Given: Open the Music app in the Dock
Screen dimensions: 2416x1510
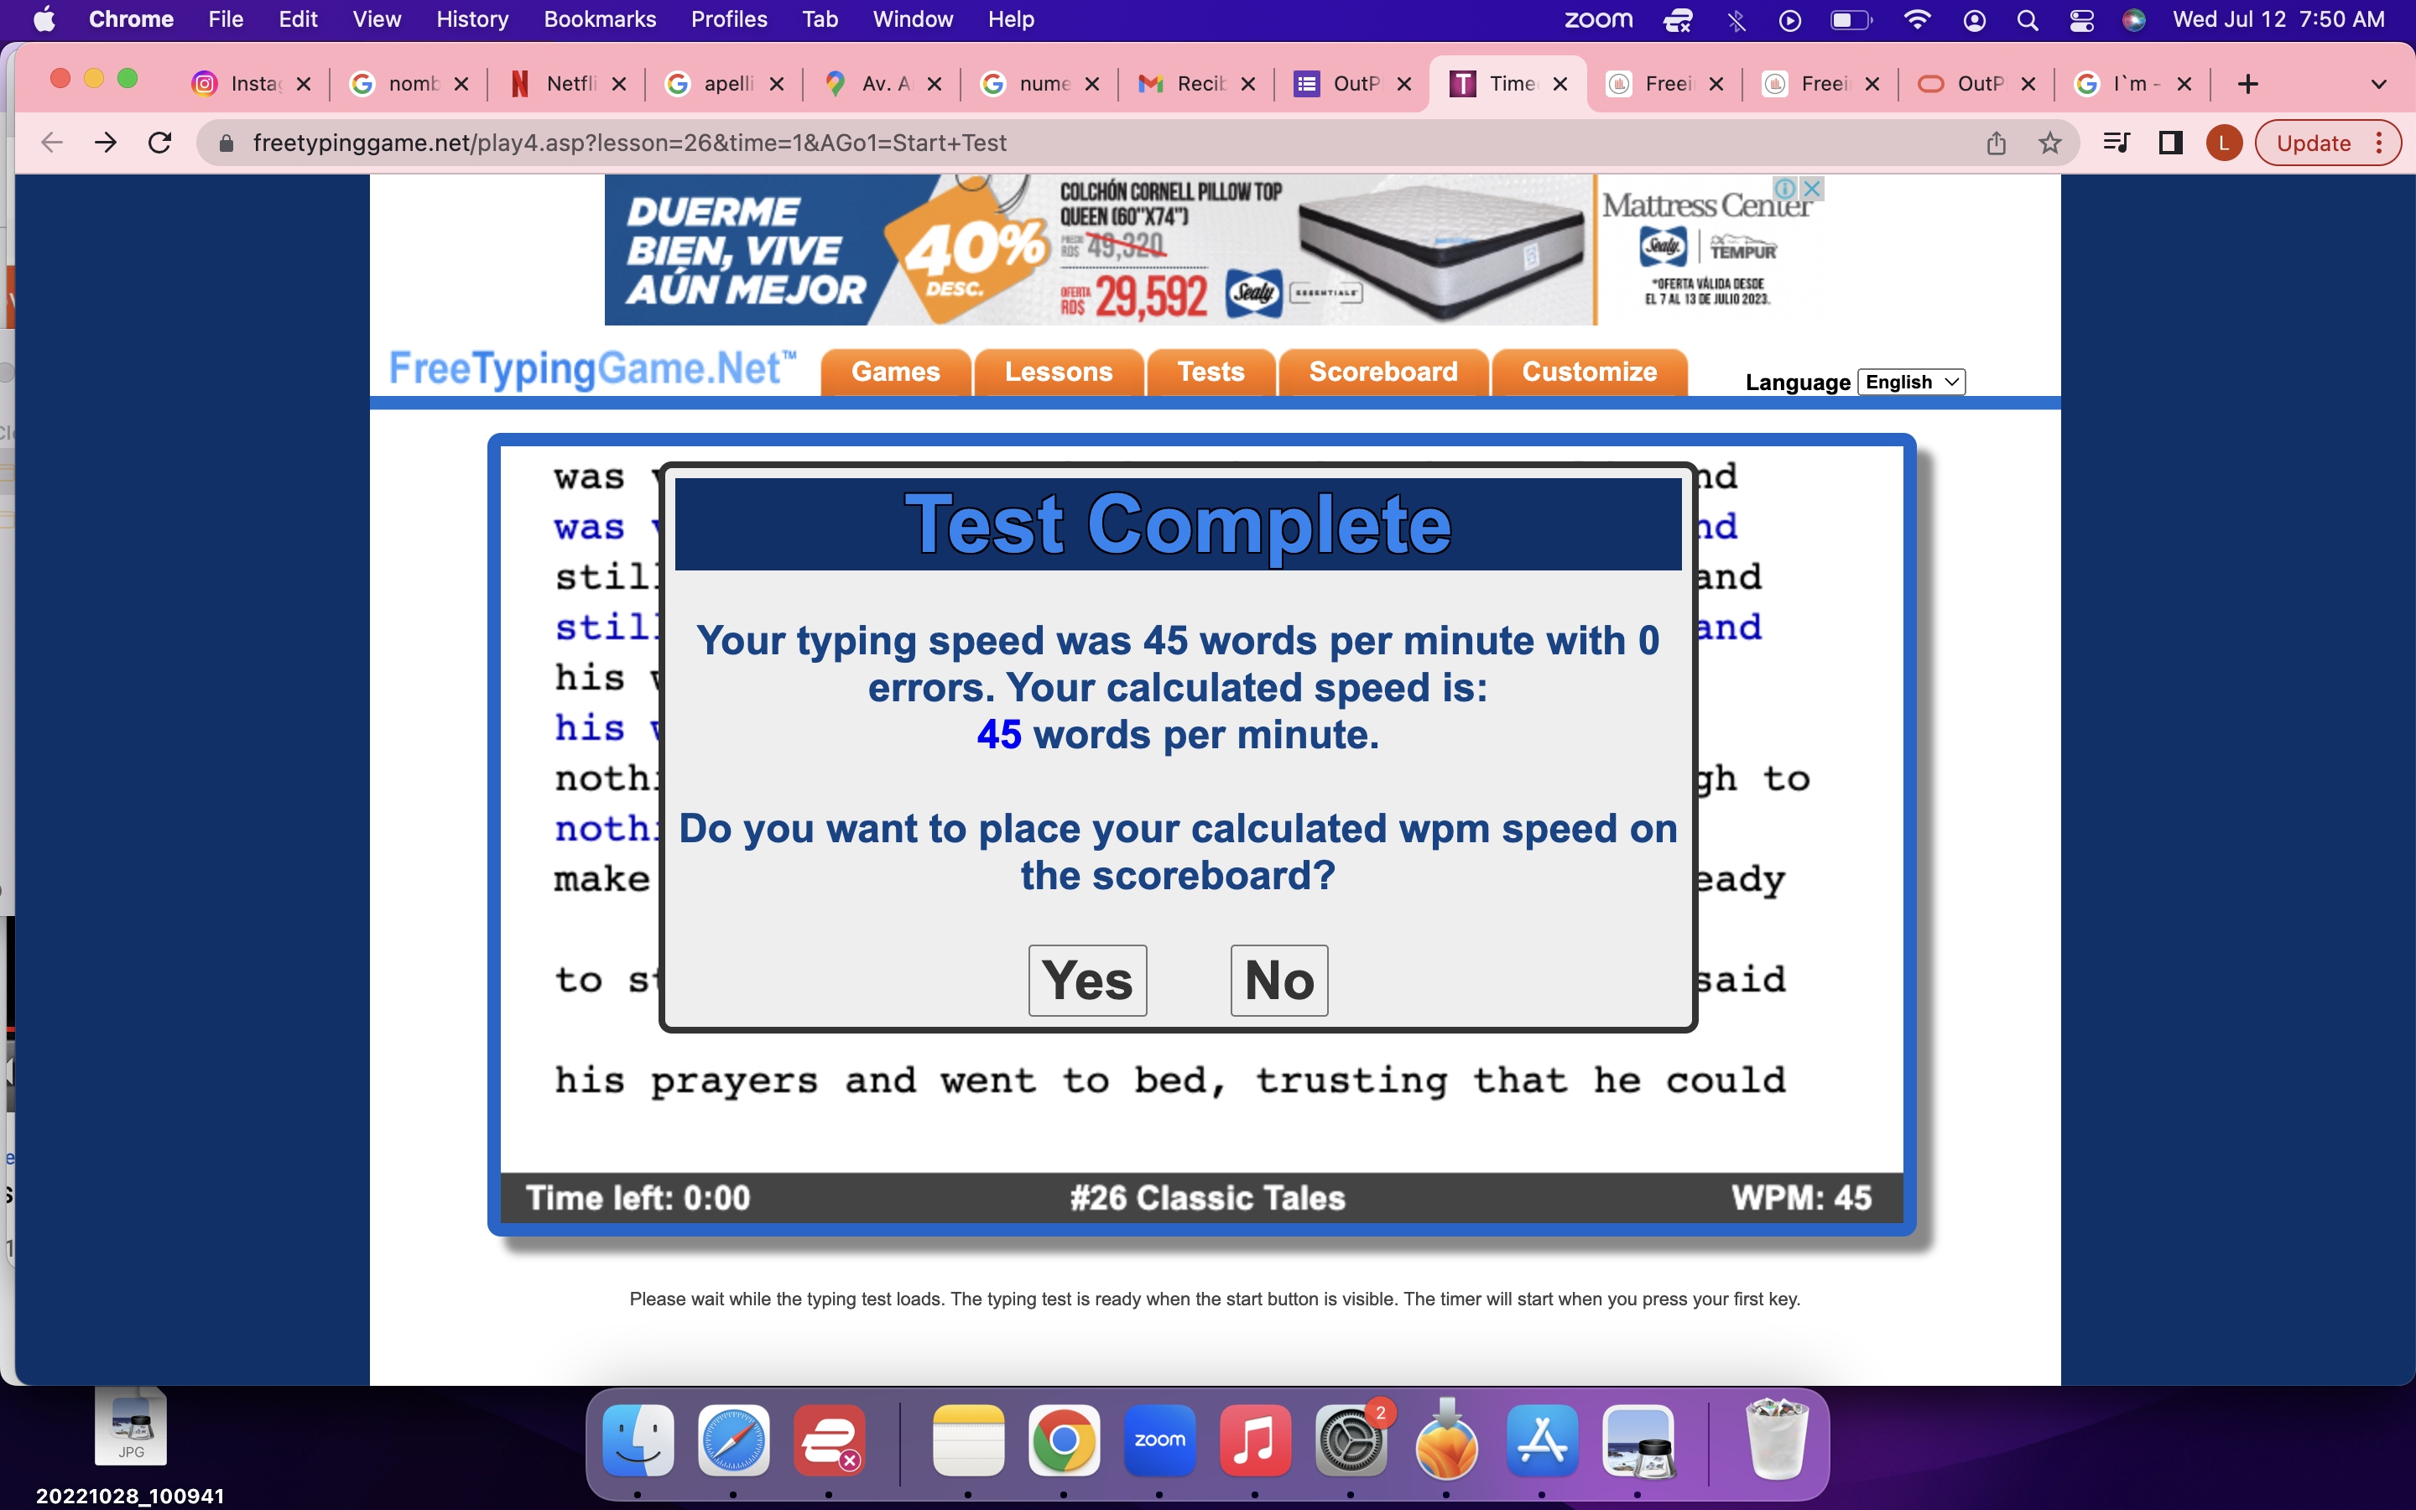Looking at the screenshot, I should pyautogui.click(x=1254, y=1441).
